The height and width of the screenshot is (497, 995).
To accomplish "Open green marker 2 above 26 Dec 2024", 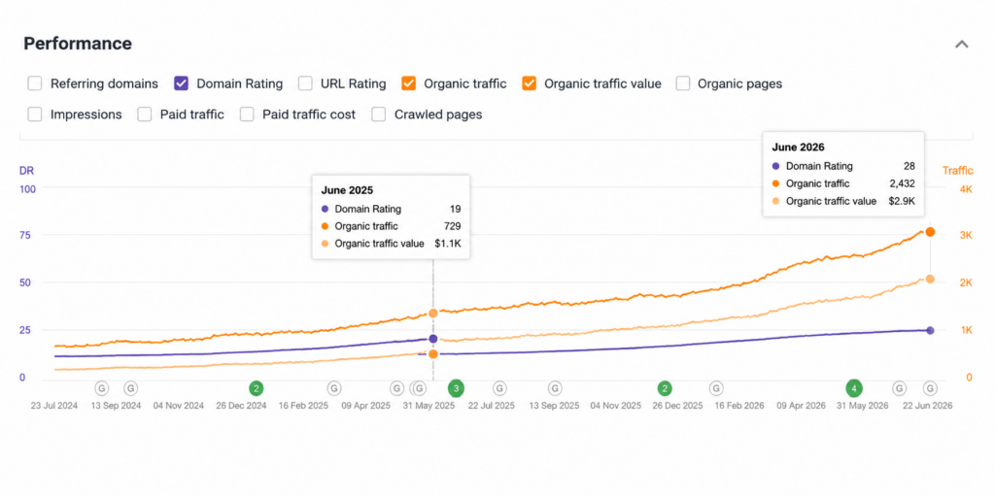I will coord(256,388).
